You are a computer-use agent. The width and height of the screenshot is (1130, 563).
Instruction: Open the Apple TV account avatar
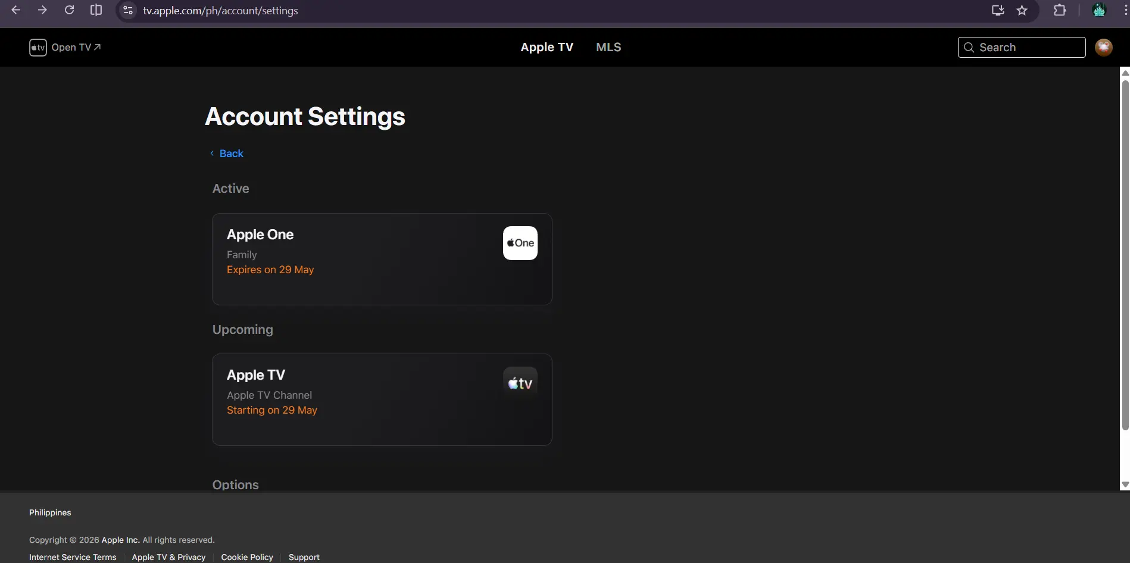(x=1104, y=48)
